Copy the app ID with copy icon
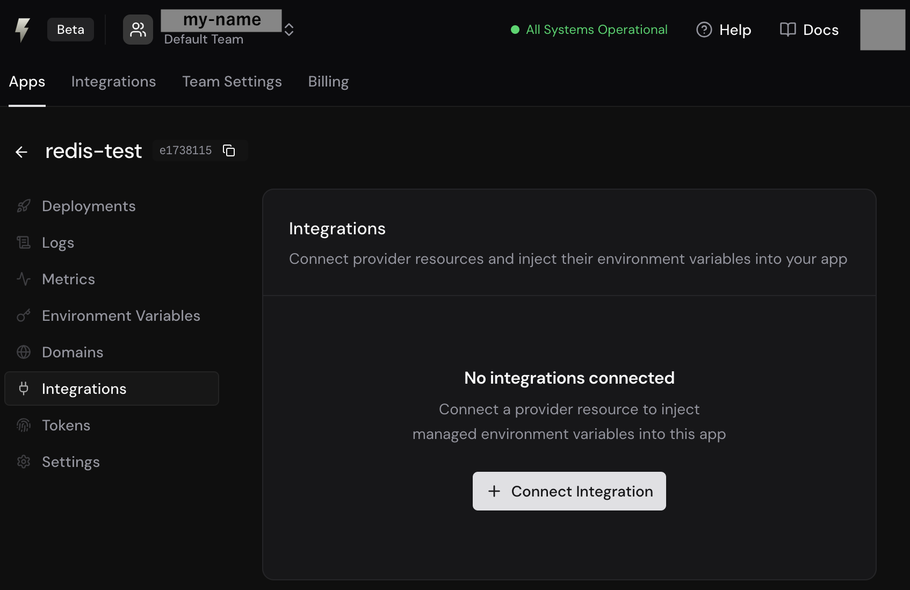Image resolution: width=910 pixels, height=590 pixels. click(229, 150)
